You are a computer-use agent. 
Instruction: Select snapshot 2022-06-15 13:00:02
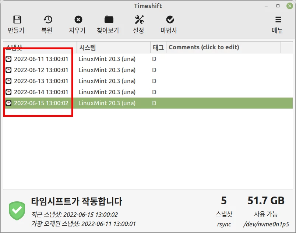pyautogui.click(x=41, y=103)
